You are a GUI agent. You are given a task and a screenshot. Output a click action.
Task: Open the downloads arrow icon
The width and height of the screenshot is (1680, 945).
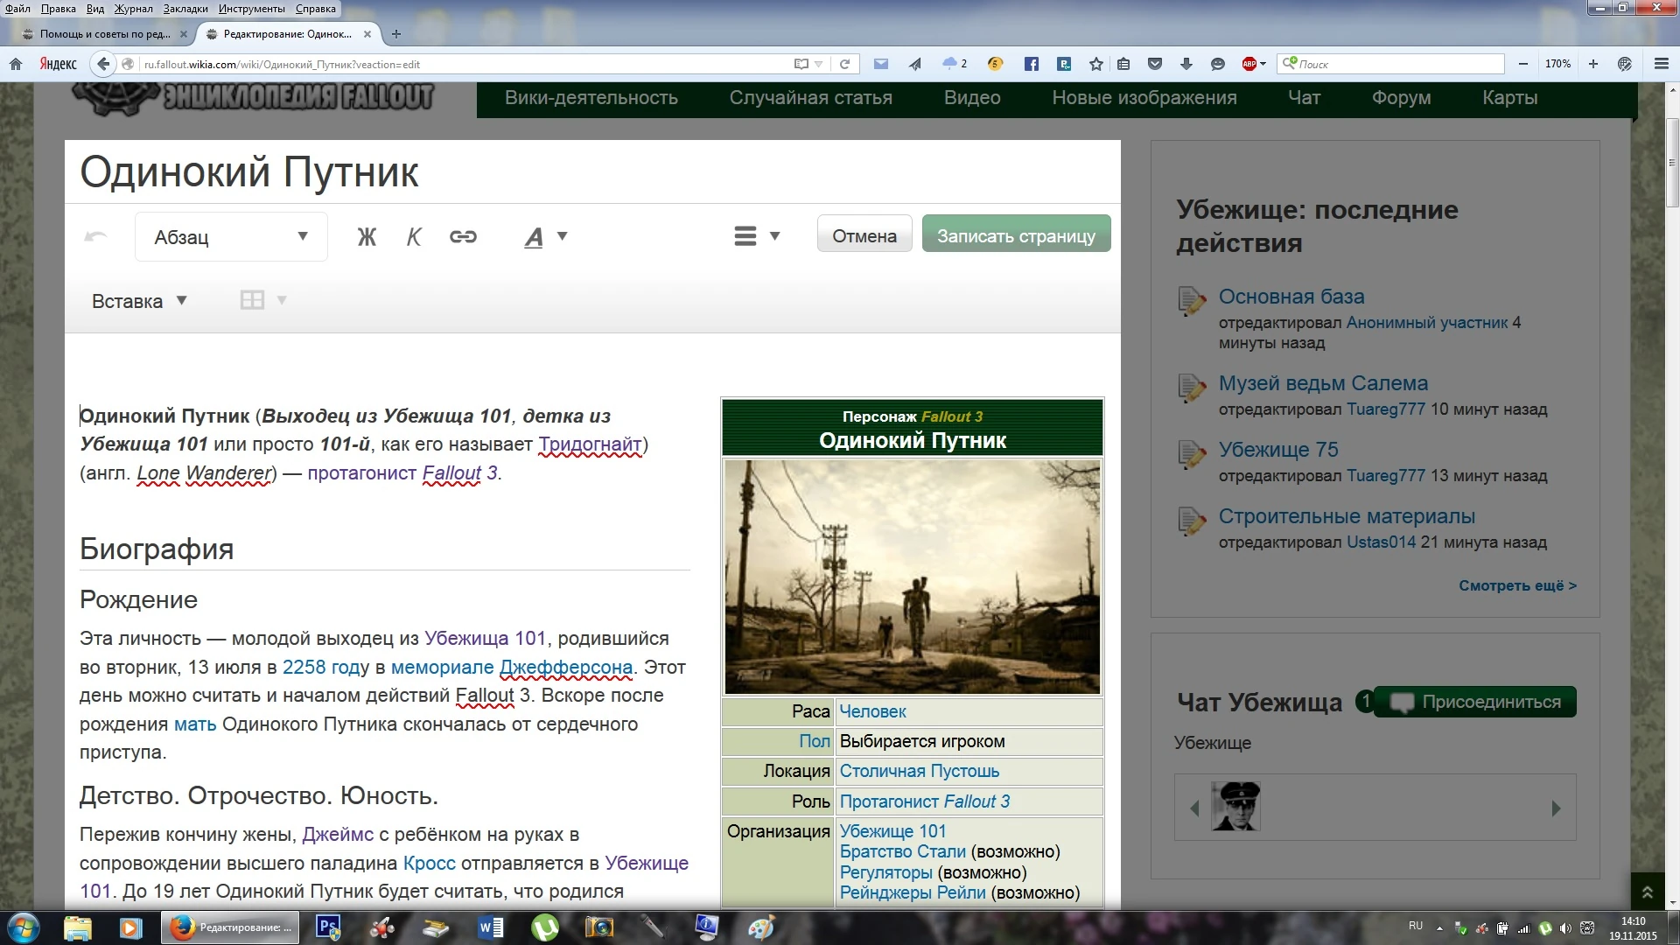[x=1186, y=64]
